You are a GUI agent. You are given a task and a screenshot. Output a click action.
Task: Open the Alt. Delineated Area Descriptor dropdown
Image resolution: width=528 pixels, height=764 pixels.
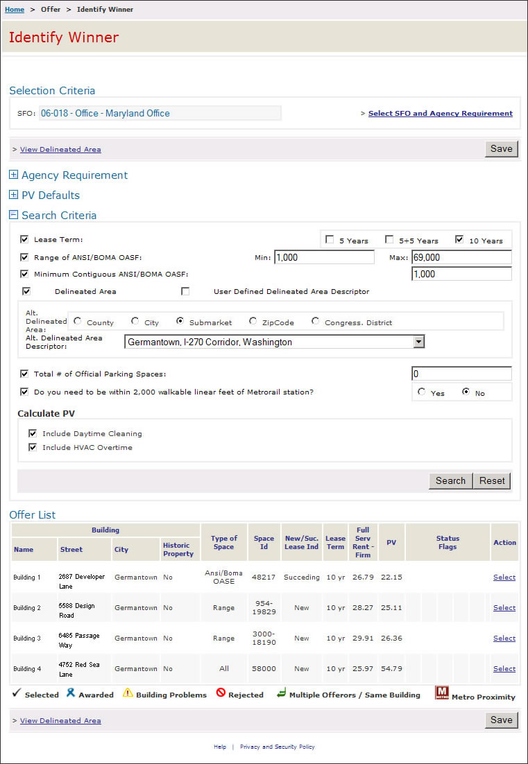[x=419, y=342]
